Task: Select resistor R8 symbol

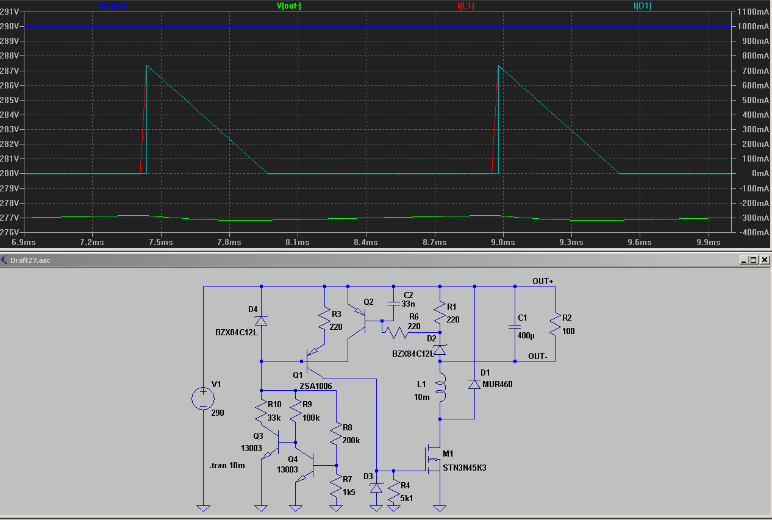Action: tap(336, 435)
